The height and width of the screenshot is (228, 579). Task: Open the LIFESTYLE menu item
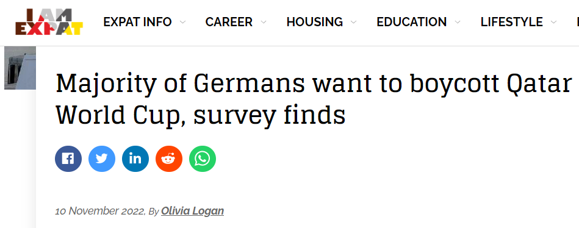pyautogui.click(x=512, y=22)
